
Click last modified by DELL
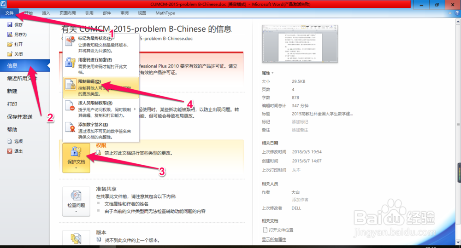pyautogui.click(x=296, y=208)
